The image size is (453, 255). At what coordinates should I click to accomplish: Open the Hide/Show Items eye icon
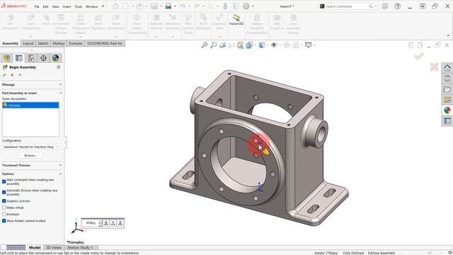(x=274, y=45)
